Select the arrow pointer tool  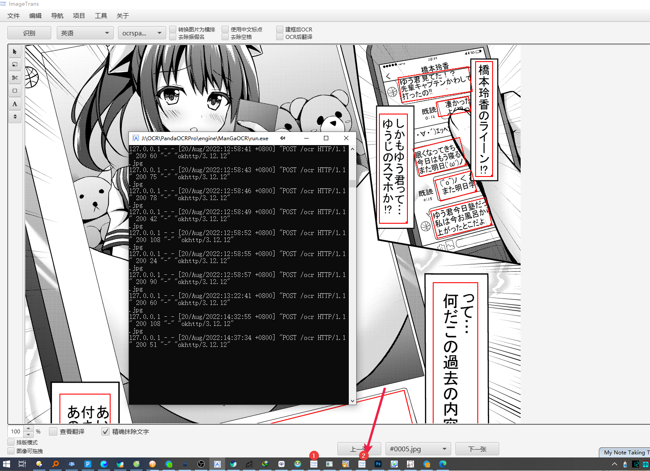15,52
